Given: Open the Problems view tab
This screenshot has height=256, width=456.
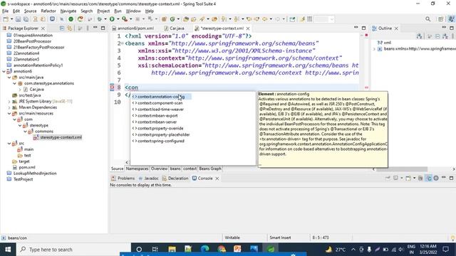Looking at the screenshot, I should coord(123,178).
